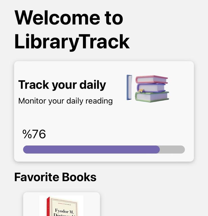Click the green book at stack bottom
Viewport: 208px width, 216px height.
tap(153, 97)
